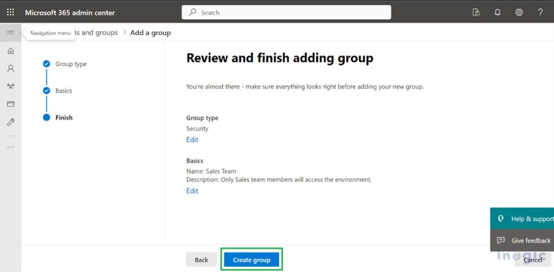Click the Create group button
The height and width of the screenshot is (272, 554).
coord(252,260)
